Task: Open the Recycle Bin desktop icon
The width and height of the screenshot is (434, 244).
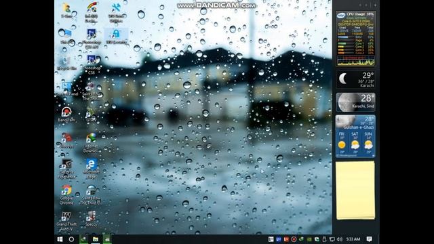Action: (66, 63)
